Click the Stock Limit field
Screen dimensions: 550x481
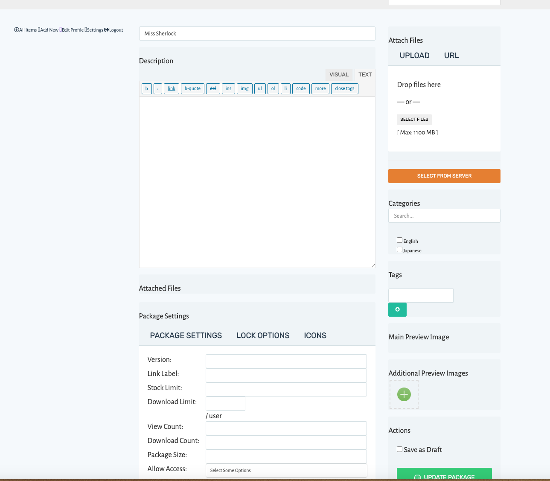click(286, 389)
